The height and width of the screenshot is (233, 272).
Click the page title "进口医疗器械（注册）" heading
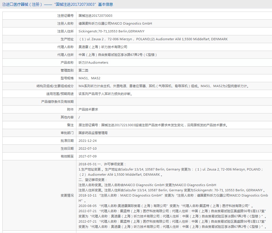pyautogui.click(x=24, y=5)
